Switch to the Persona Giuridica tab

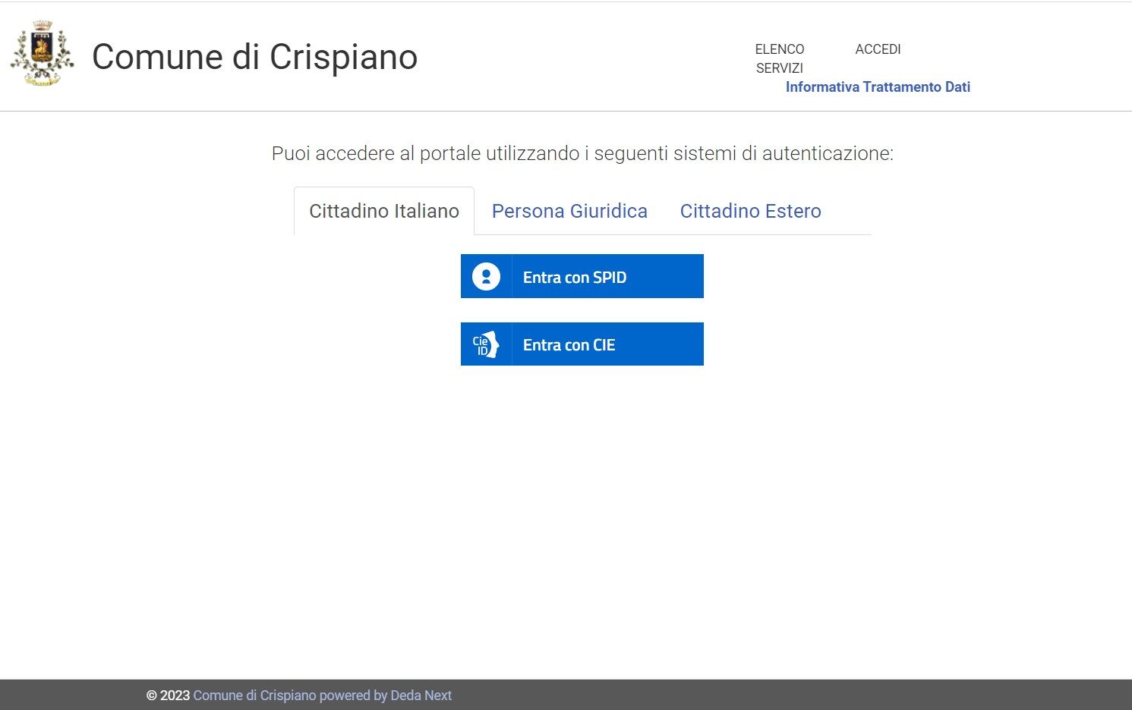(x=569, y=211)
